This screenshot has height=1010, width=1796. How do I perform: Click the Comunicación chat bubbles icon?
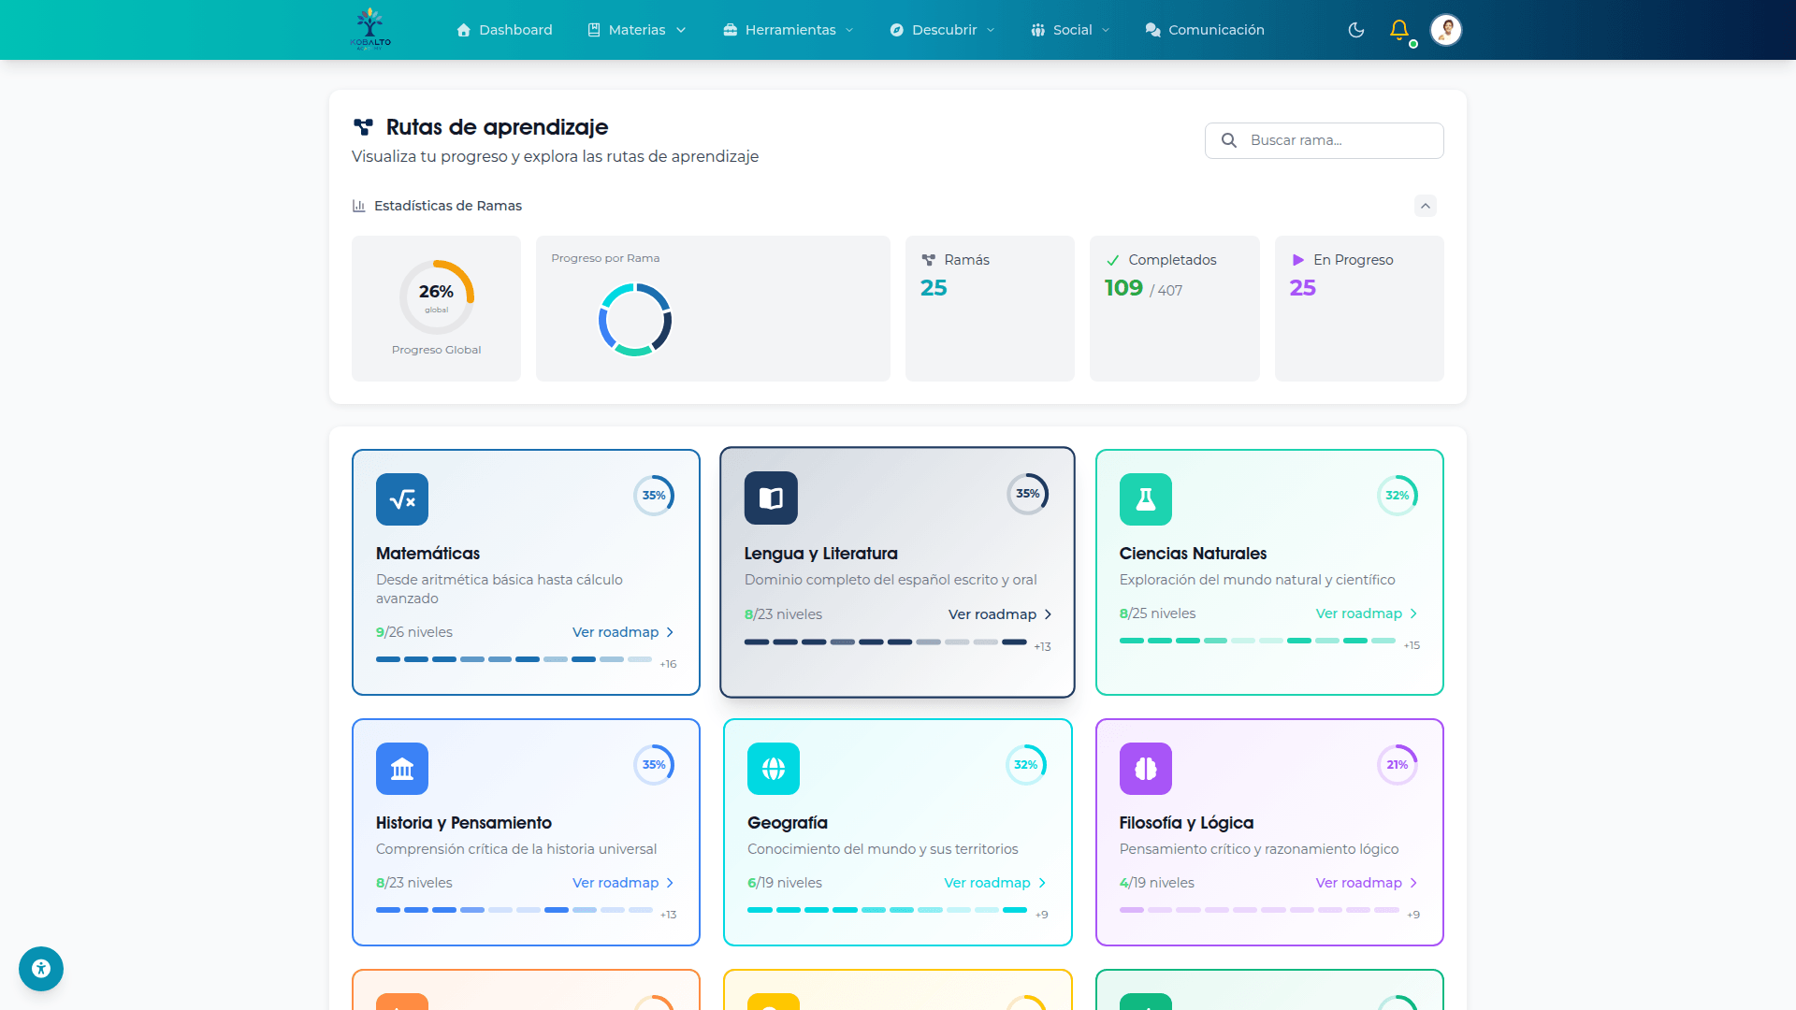[x=1153, y=30]
